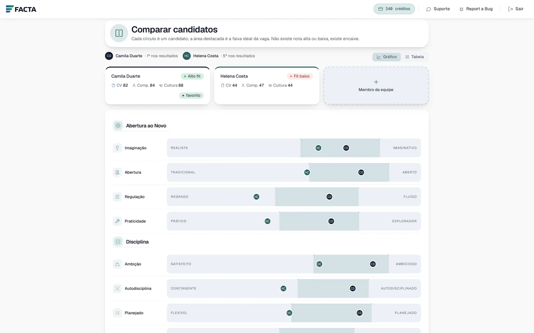The width and height of the screenshot is (534, 333).
Task: Click the Ambição mountain icon
Action: pyautogui.click(x=117, y=264)
